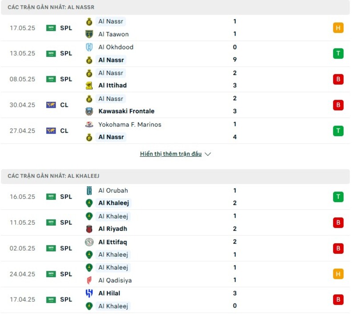Open the Al Nassr vs Al Taawon draw badge
The width and height of the screenshot is (356, 314).
338,28
